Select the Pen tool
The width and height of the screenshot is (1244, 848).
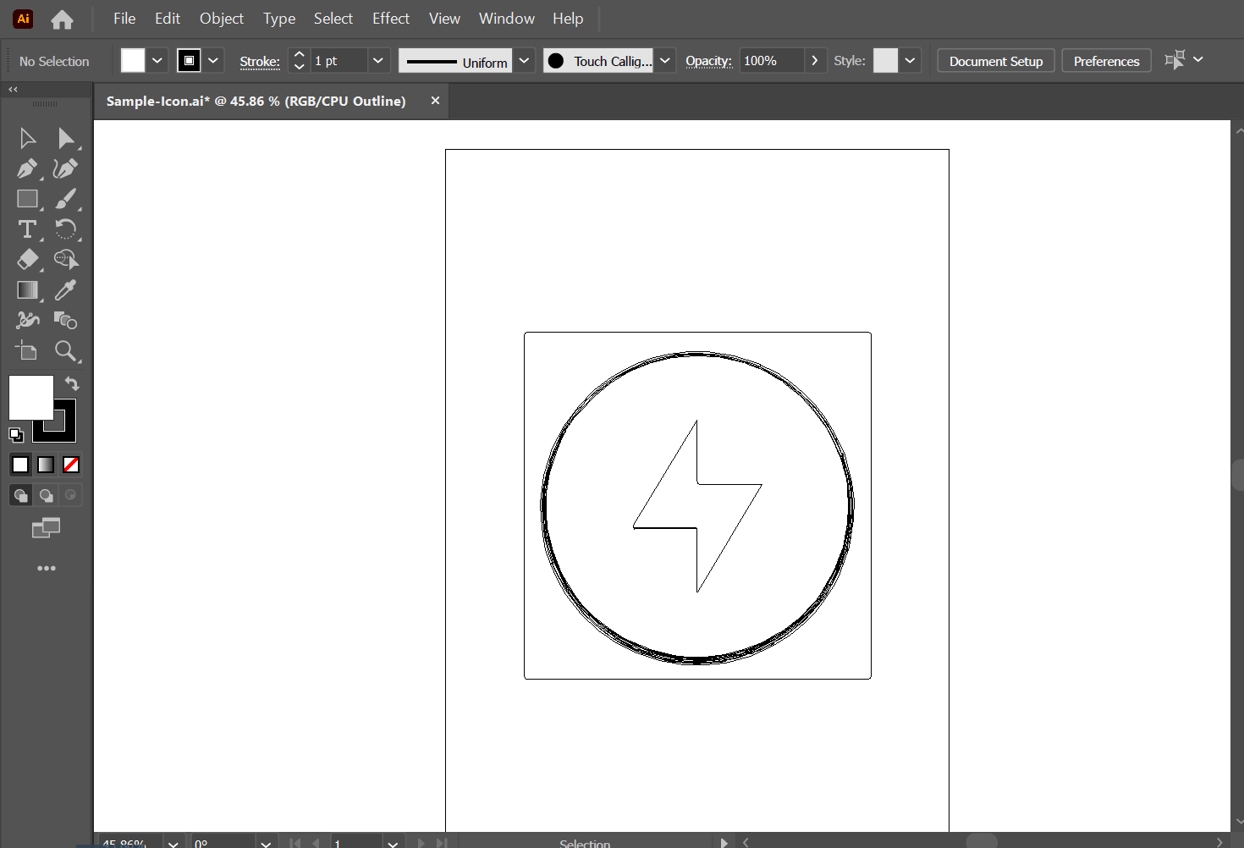pos(27,168)
